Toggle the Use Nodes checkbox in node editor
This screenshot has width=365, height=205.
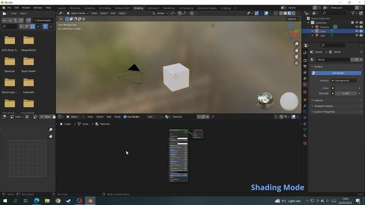pyautogui.click(x=125, y=117)
